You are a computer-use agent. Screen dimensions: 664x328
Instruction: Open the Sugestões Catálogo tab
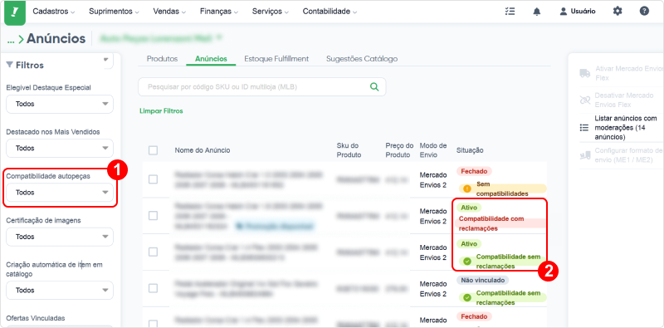pyautogui.click(x=362, y=59)
